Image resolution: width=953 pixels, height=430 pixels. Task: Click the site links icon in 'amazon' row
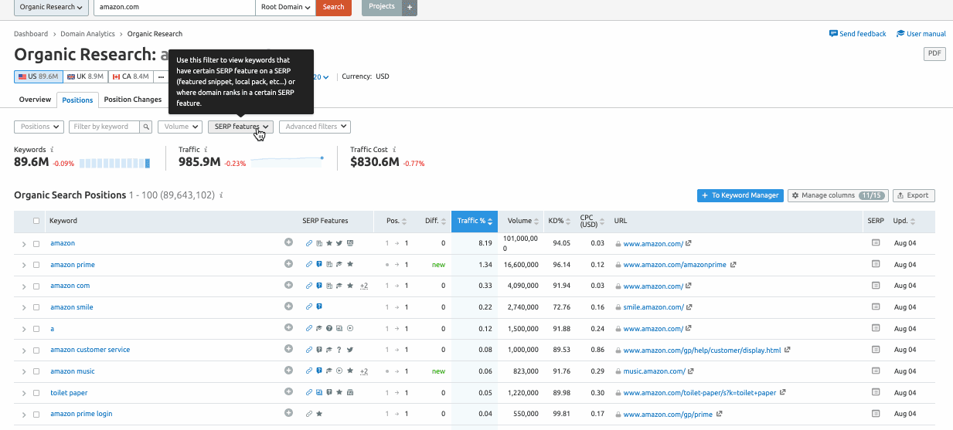309,242
